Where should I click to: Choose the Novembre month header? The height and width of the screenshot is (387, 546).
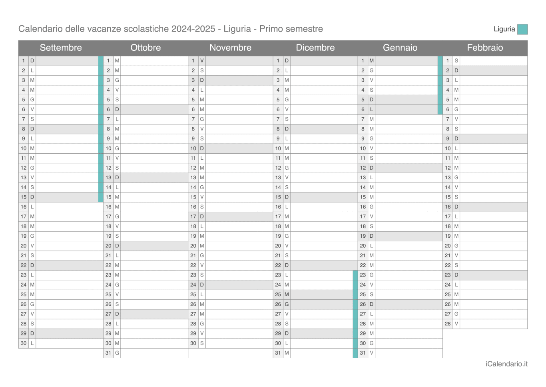coord(230,48)
